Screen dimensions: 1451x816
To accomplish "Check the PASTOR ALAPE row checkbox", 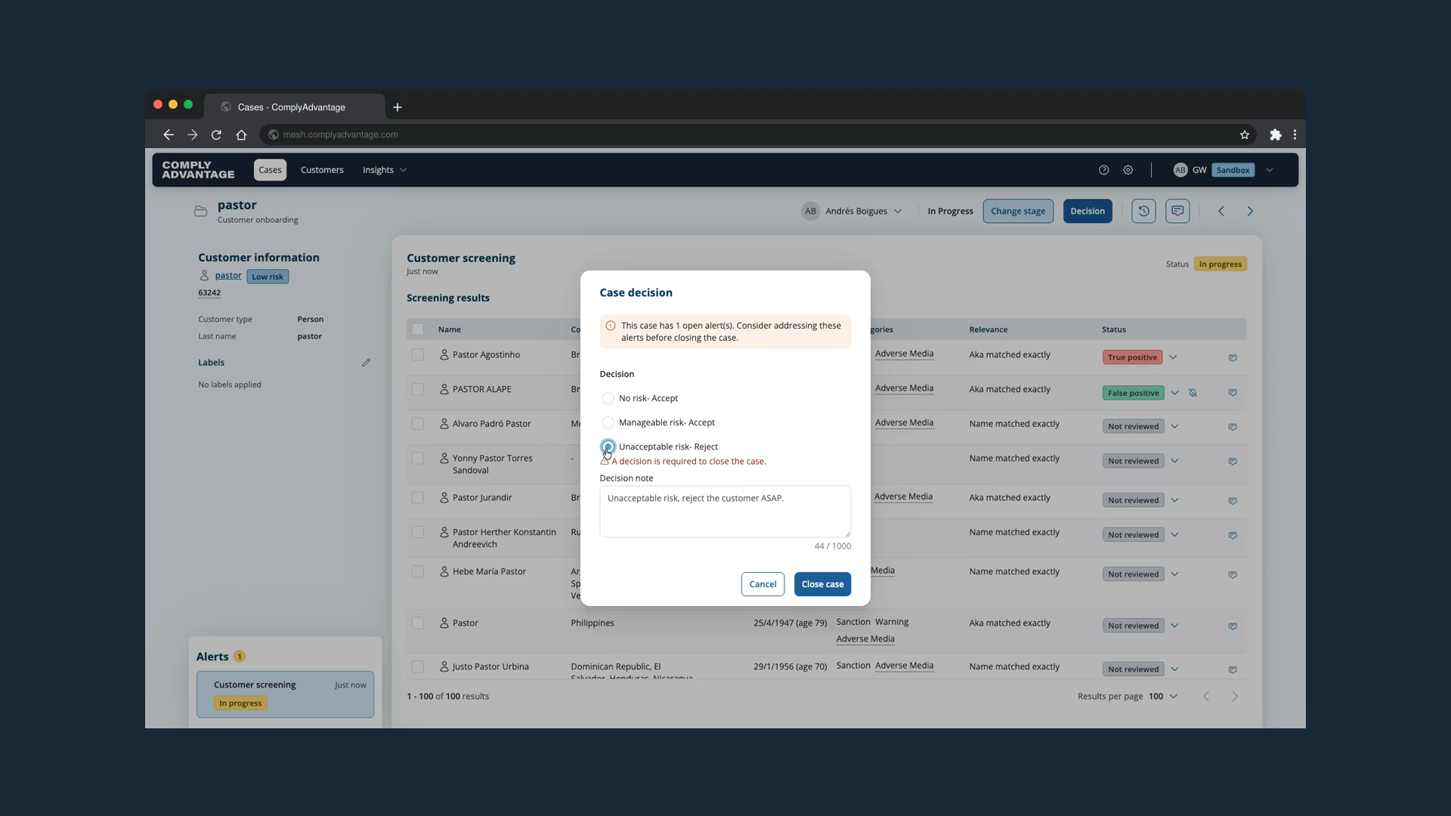I will click(418, 389).
